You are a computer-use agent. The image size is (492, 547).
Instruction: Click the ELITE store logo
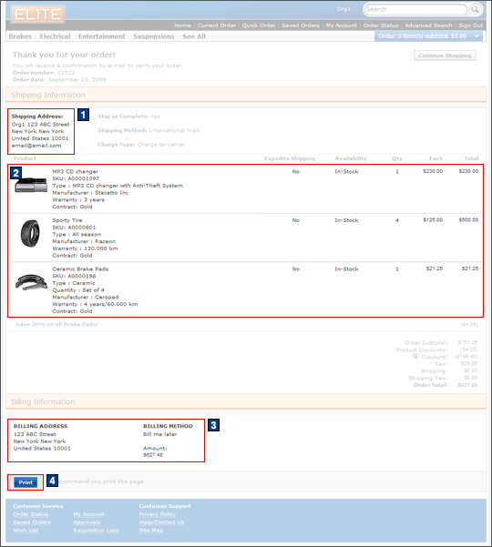point(37,15)
